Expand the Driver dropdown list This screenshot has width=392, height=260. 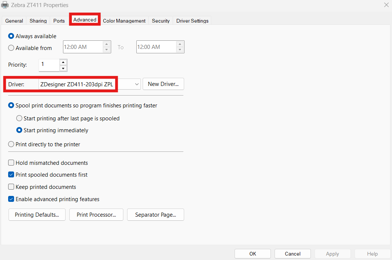click(136, 84)
